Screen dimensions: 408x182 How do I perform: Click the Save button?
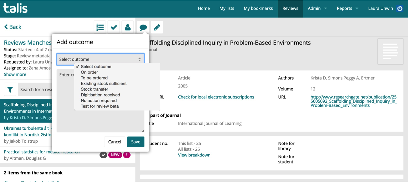(135, 142)
